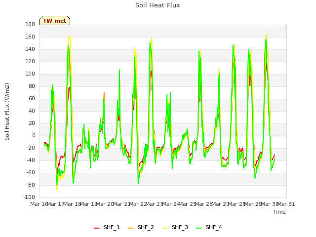Image resolution: width=316 pixels, height=237 pixels.
Task: Click the Soil Heat Flux chart title
Action: click(158, 5)
